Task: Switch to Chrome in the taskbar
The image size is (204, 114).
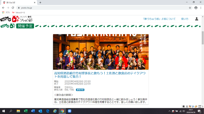Action: [62, 111]
